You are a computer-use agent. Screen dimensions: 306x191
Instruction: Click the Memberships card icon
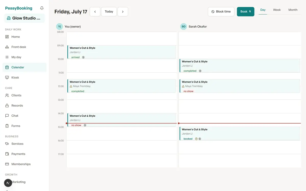click(x=7, y=164)
